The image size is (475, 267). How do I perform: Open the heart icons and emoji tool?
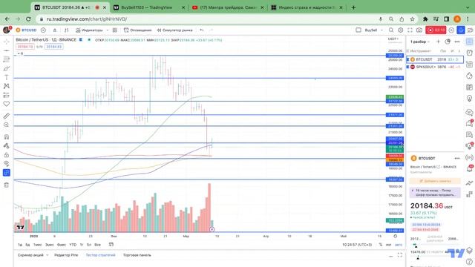(7, 104)
